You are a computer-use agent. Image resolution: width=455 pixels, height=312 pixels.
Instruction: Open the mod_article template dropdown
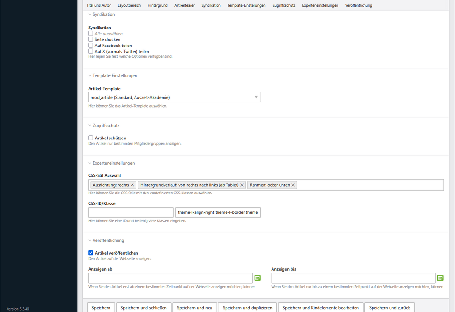tap(174, 97)
